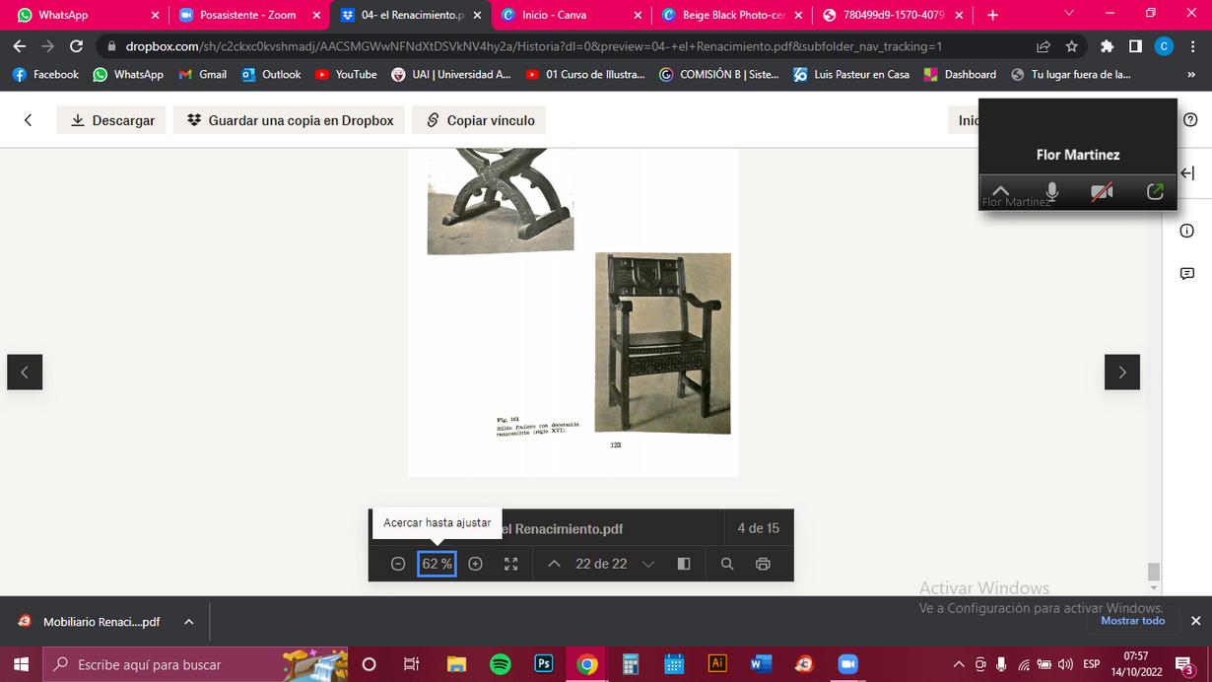Screen dimensions: 1212x682
Task: Open the Chrome extensions puzzle icon
Action: (x=1108, y=46)
